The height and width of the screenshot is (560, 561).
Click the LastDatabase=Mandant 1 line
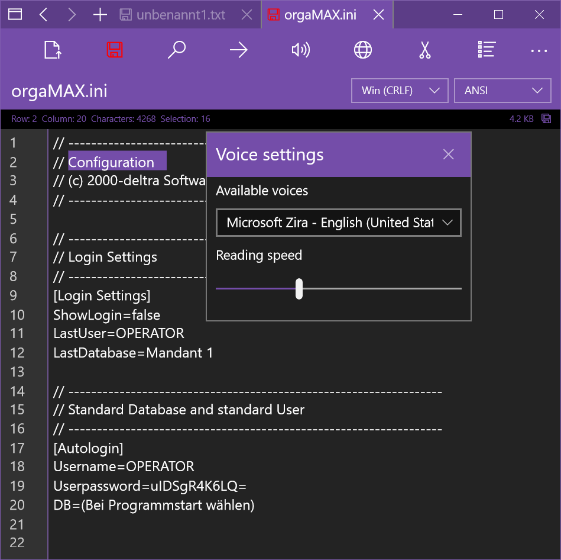click(133, 353)
